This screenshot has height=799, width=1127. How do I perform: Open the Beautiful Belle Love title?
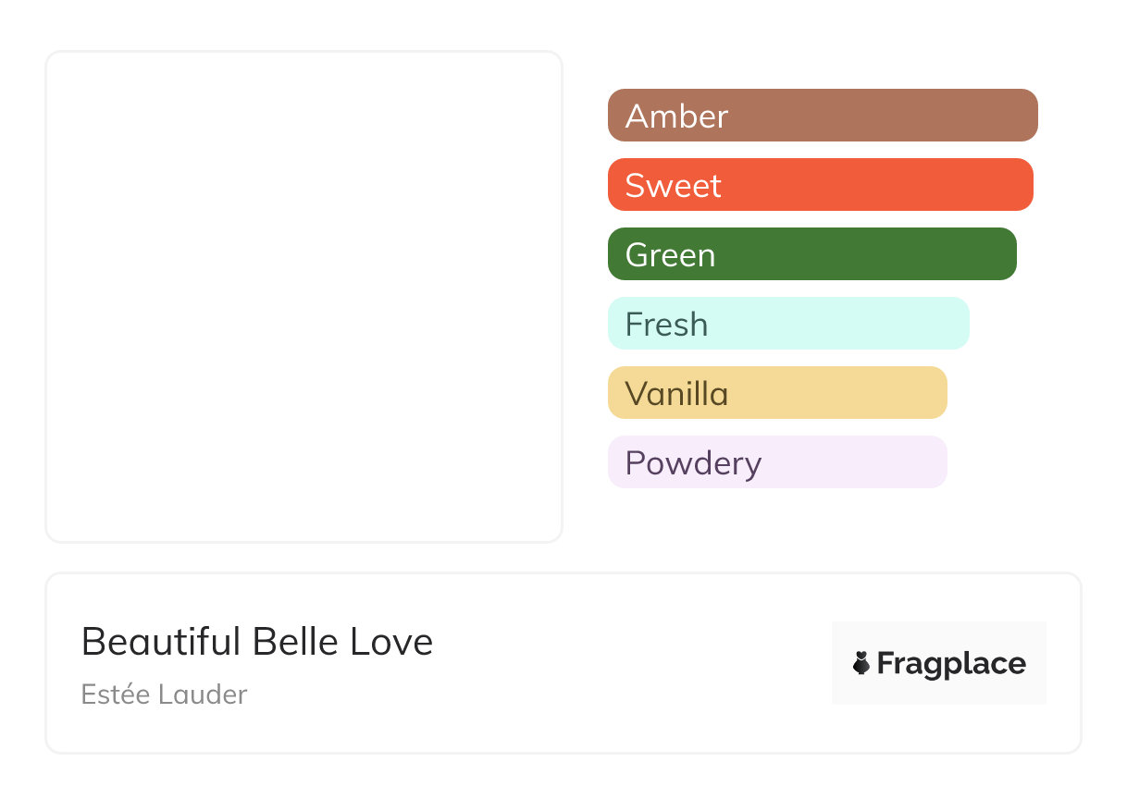[256, 642]
